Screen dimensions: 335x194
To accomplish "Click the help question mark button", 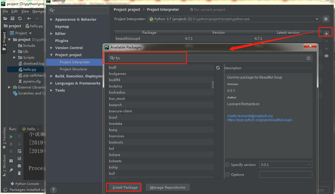I will click(53, 190).
